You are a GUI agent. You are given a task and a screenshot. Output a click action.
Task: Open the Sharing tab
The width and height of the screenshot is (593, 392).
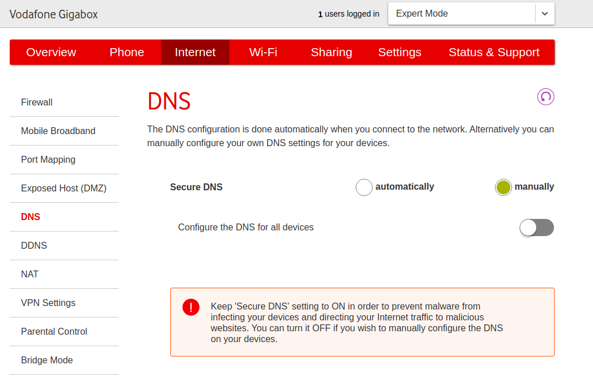tap(331, 52)
